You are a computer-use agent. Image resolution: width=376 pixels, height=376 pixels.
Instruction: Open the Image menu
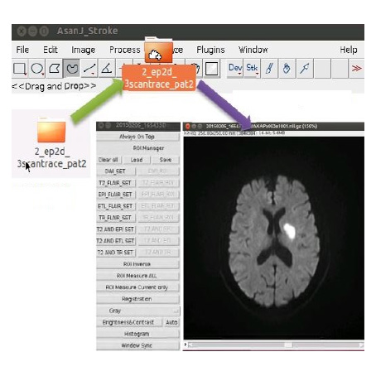tap(83, 50)
